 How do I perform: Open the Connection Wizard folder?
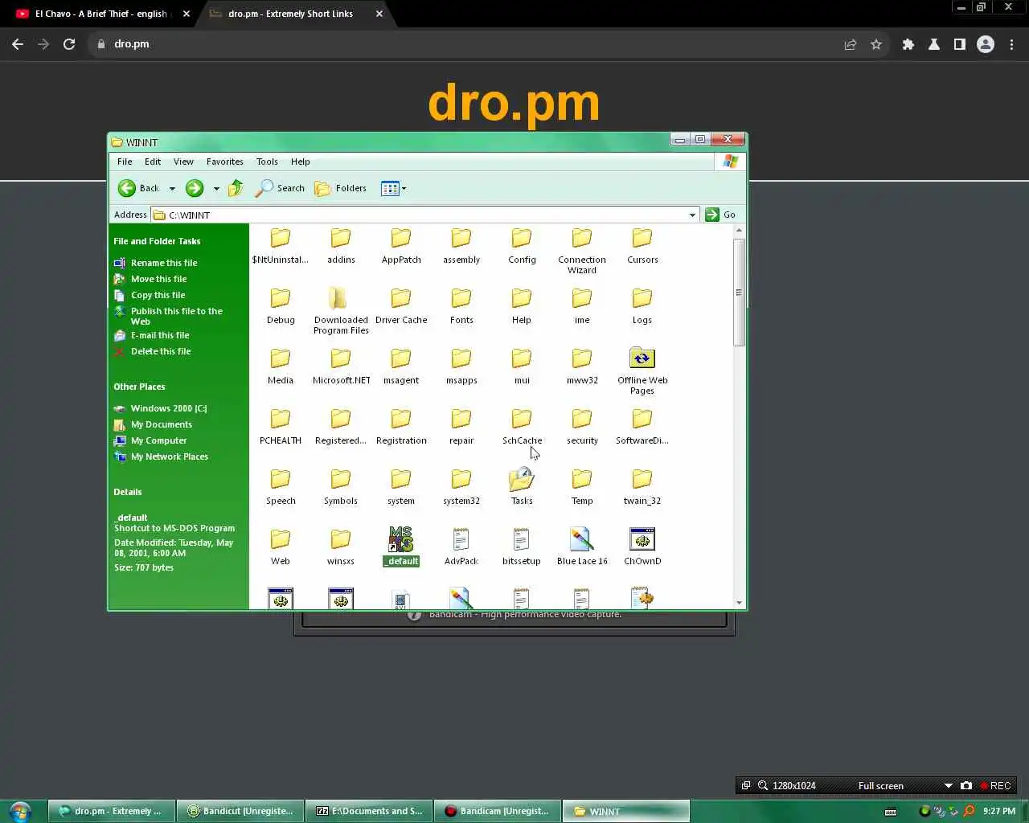(582, 251)
